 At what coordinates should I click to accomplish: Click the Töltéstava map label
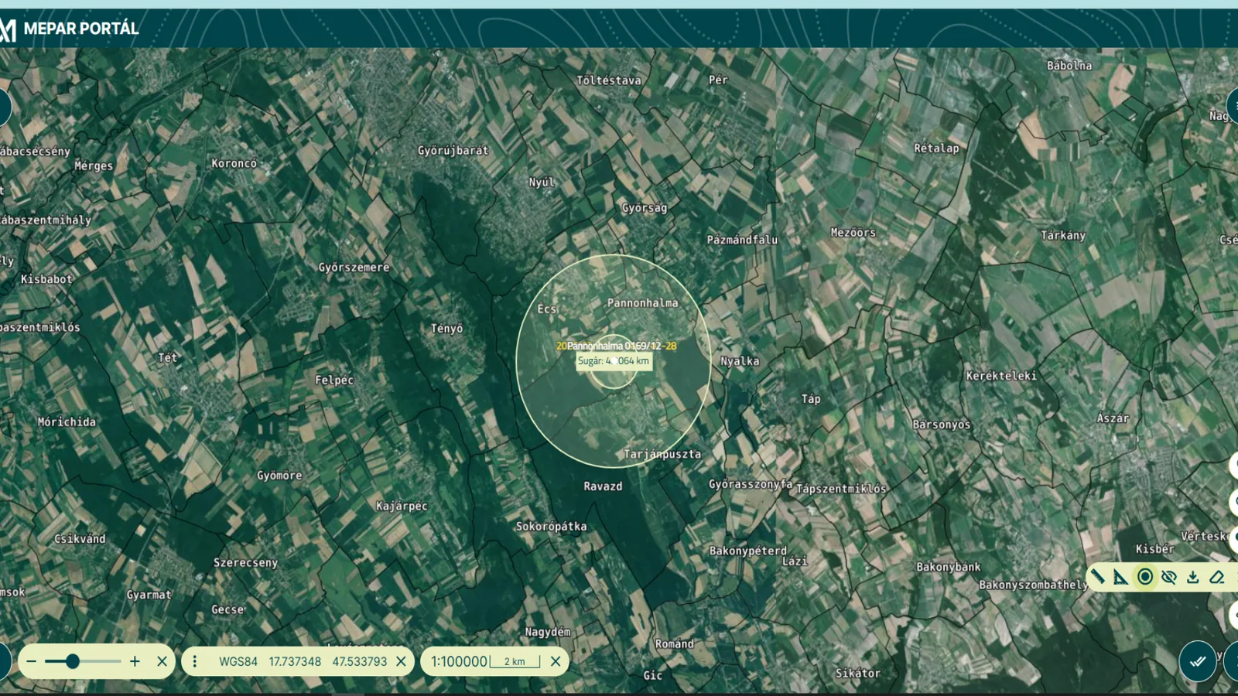(x=609, y=80)
